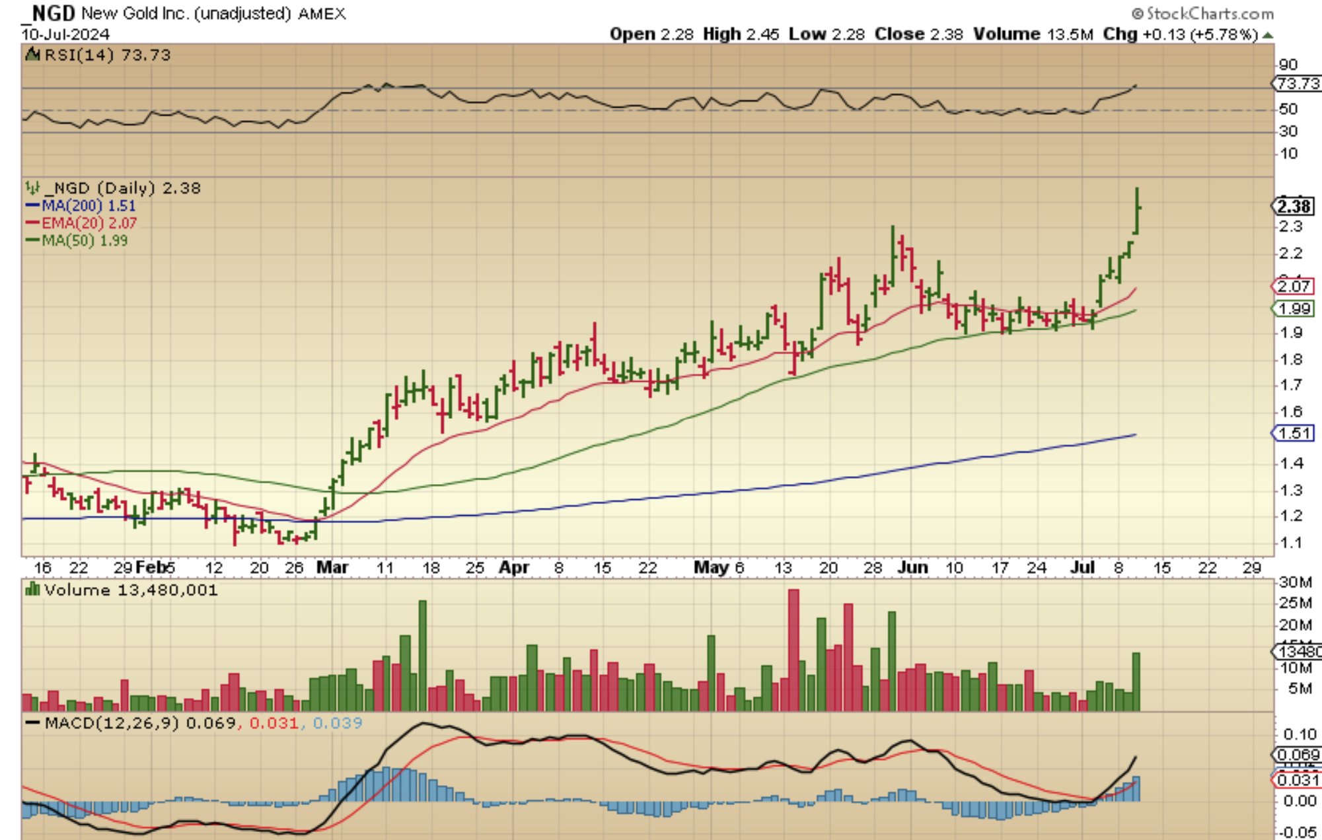Click the black MACD line legend marker
The height and width of the screenshot is (840, 1322).
point(32,723)
